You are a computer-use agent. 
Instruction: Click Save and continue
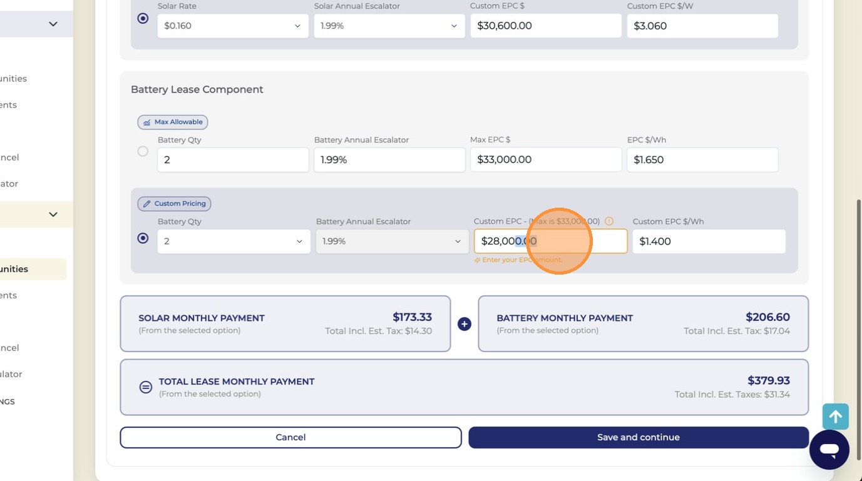pyautogui.click(x=639, y=437)
